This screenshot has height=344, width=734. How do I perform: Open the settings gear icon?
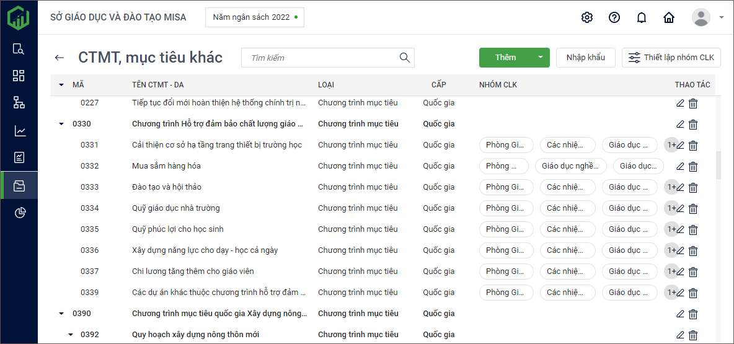[586, 17]
